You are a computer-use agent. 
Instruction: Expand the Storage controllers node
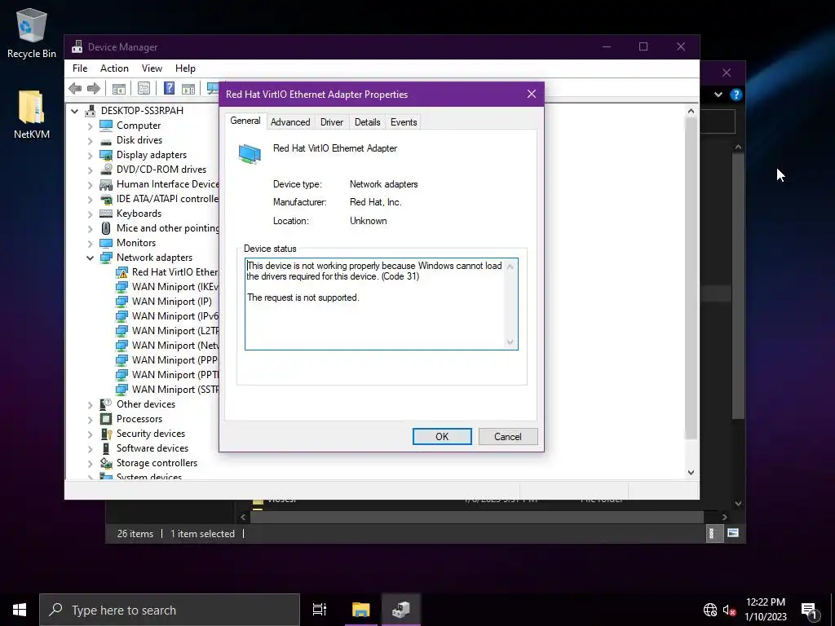coord(90,464)
